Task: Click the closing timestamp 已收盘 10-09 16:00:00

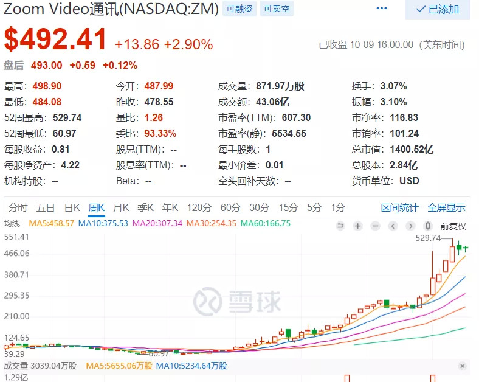Action: pyautogui.click(x=366, y=45)
